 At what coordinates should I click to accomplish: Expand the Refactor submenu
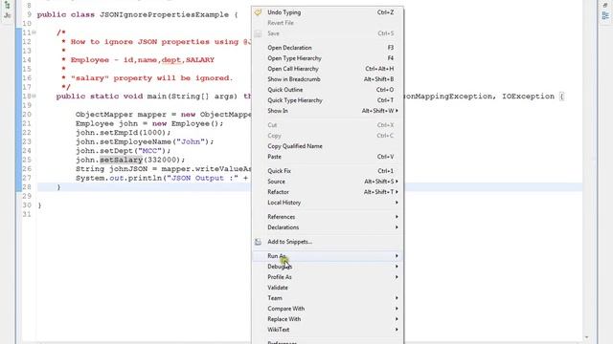(x=328, y=192)
